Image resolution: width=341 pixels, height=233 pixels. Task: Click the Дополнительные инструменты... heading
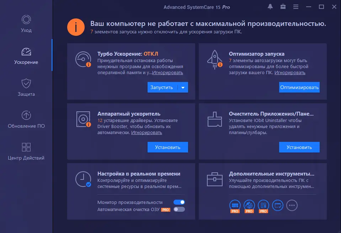point(272,174)
